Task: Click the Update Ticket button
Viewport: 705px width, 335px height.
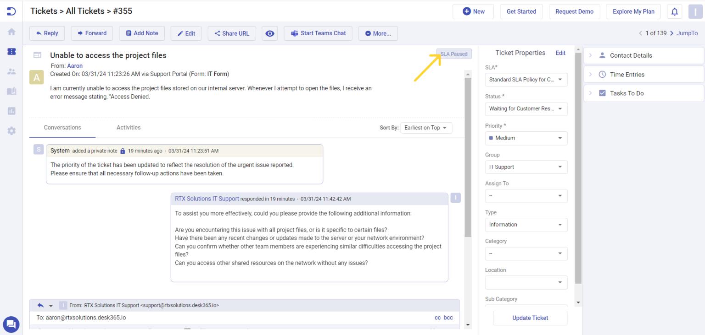Action: tap(530, 318)
